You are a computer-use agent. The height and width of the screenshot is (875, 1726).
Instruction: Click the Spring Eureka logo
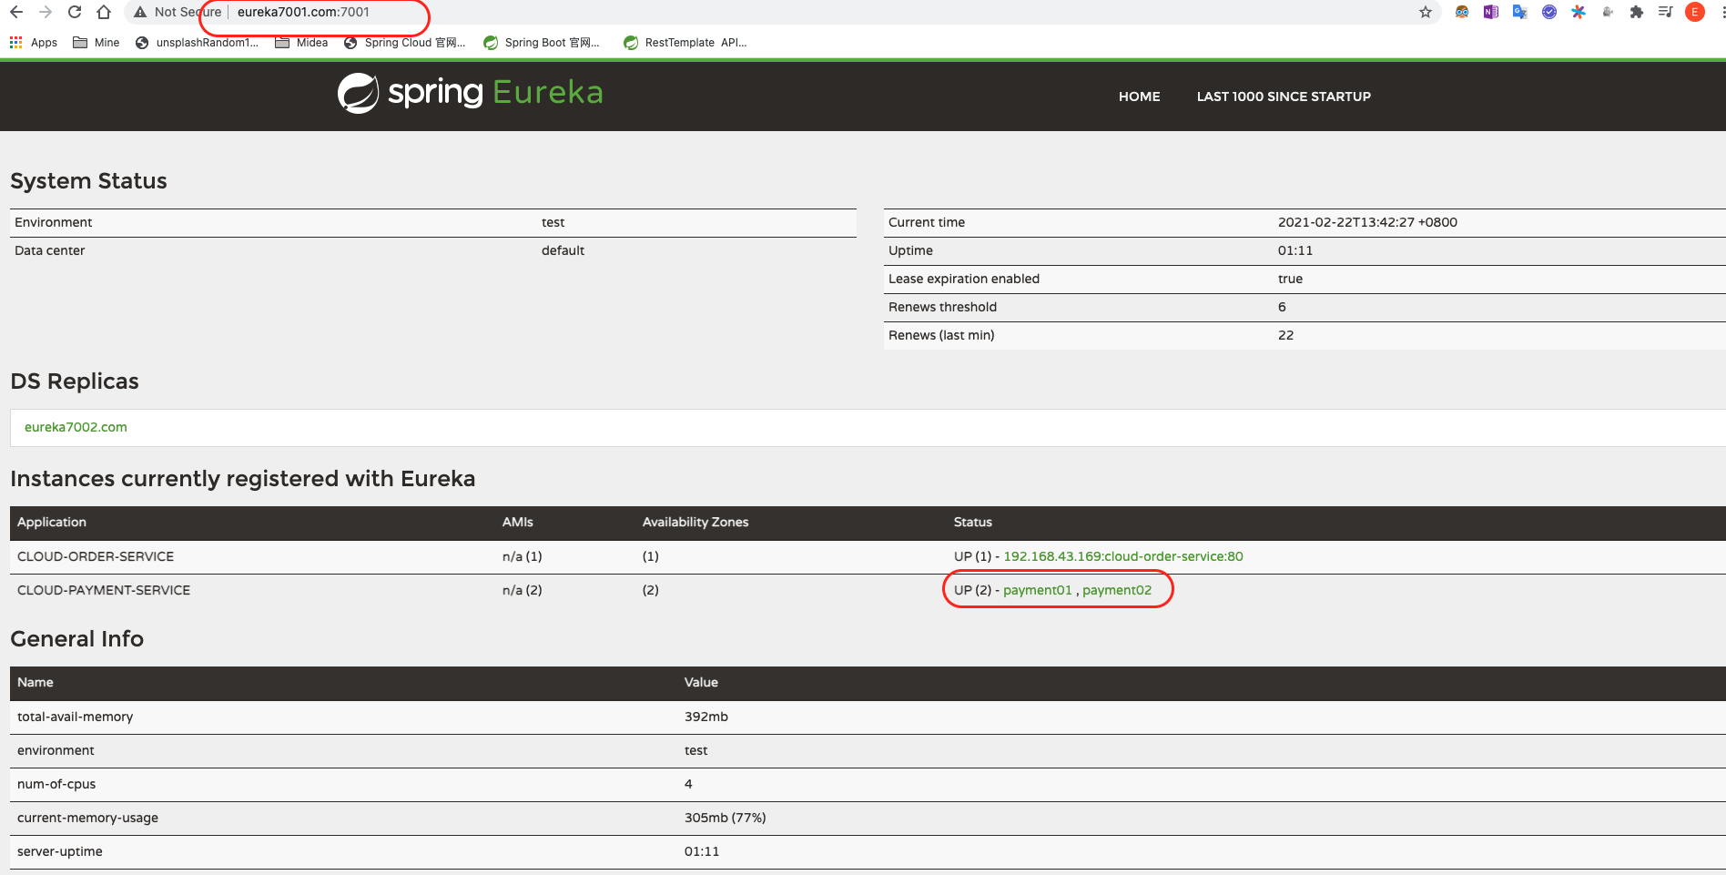click(470, 93)
